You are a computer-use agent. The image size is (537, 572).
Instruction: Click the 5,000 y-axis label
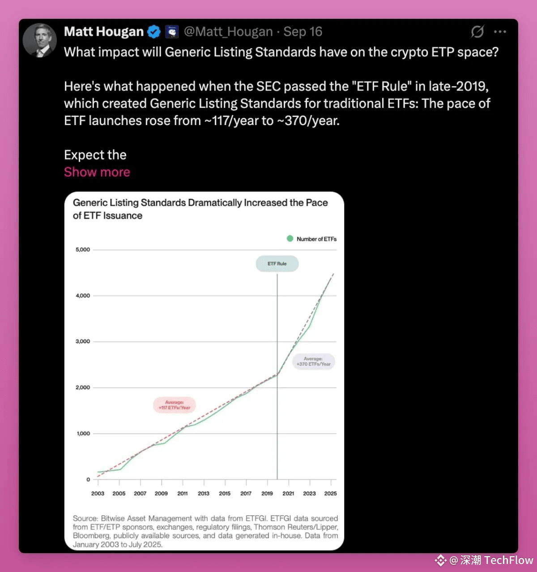[83, 249]
